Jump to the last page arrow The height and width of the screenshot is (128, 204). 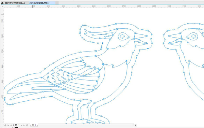pyautogui.click(x=24, y=125)
